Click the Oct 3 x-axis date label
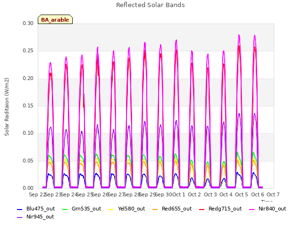 click(210, 194)
